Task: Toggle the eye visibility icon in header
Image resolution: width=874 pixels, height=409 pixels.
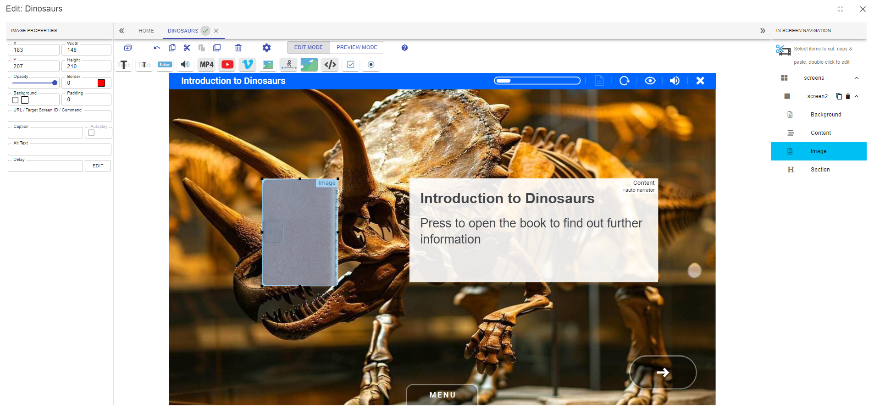Action: [x=650, y=81]
